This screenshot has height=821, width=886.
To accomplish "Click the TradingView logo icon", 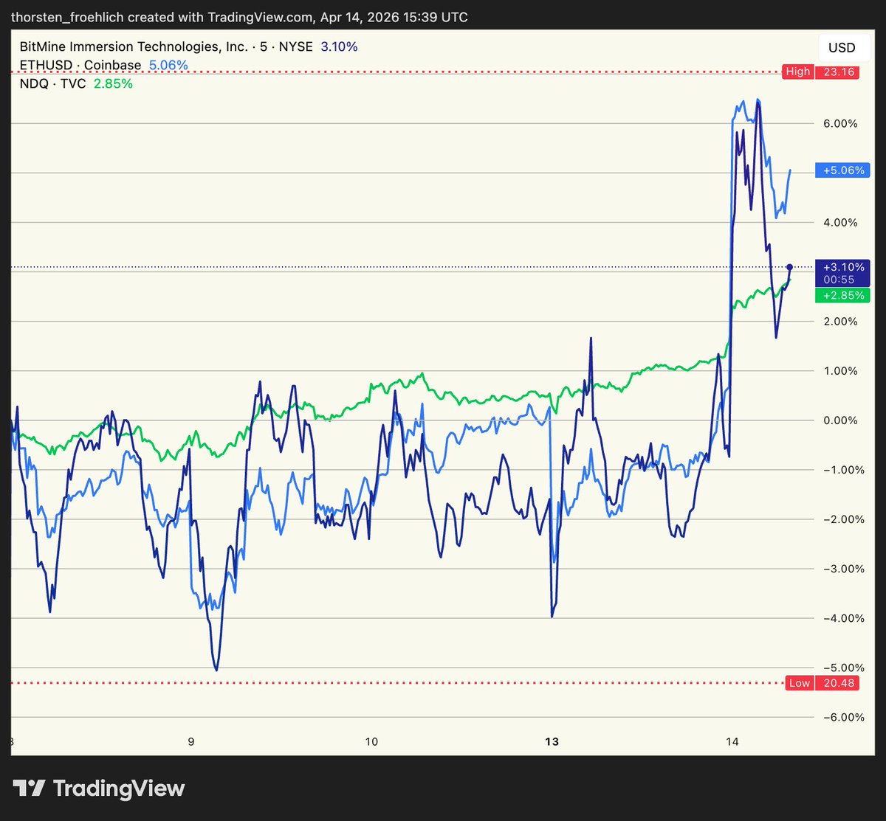I will (30, 789).
